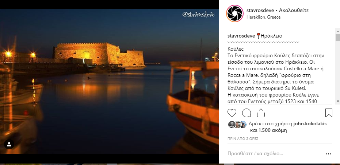Viewport: 340px width, 165px height.
Task: Save post with the bookmark icon
Action: click(x=329, y=113)
